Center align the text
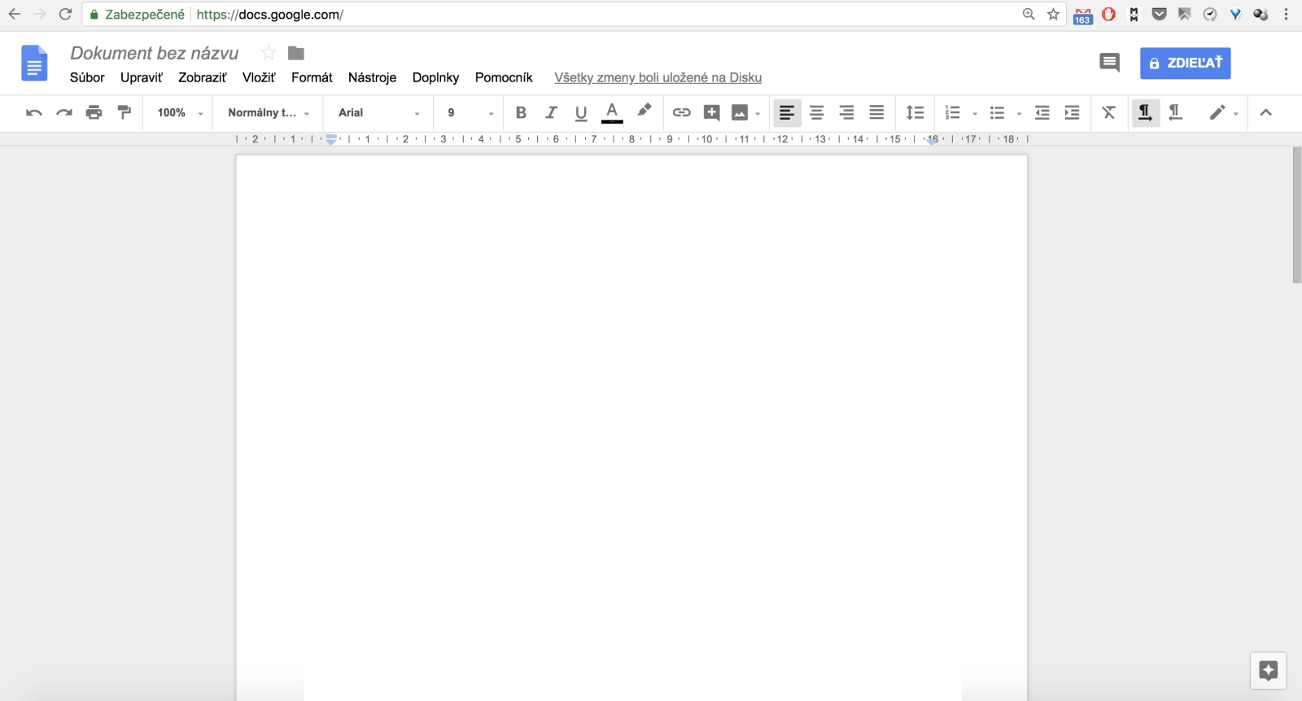The width and height of the screenshot is (1302, 701). tap(817, 113)
